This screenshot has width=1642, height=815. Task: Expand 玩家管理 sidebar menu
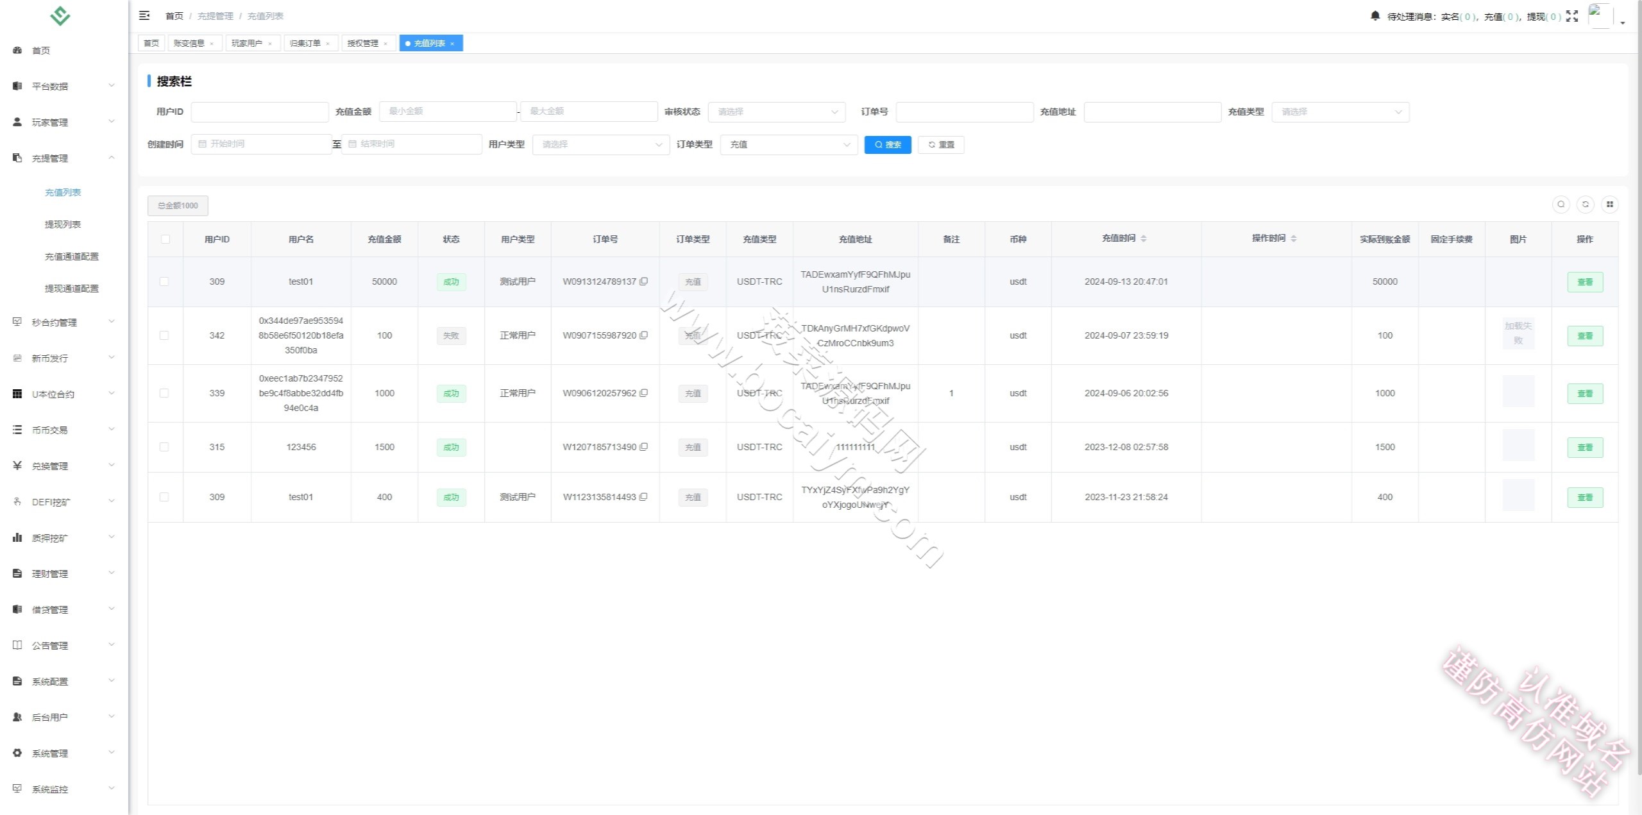(64, 122)
